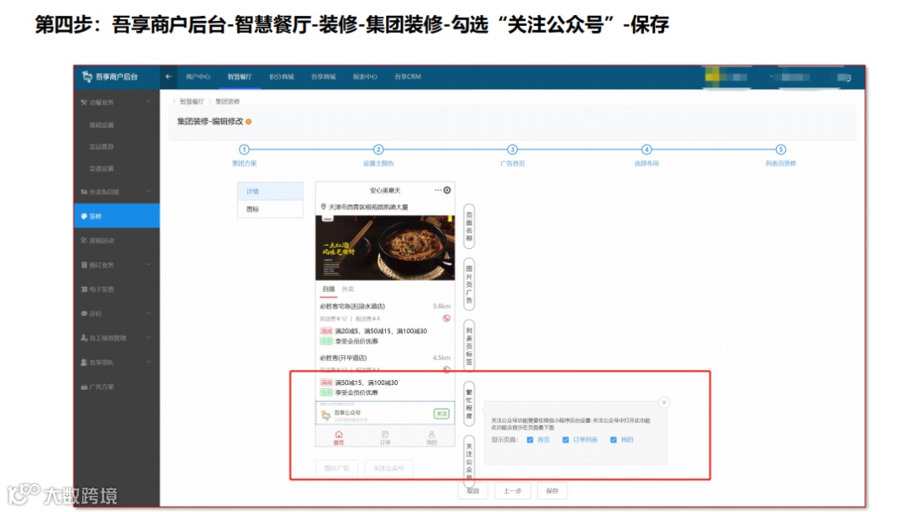Image resolution: width=908 pixels, height=512 pixels.
Task: Toggle the 我的 display page checkbox
Action: pos(613,441)
